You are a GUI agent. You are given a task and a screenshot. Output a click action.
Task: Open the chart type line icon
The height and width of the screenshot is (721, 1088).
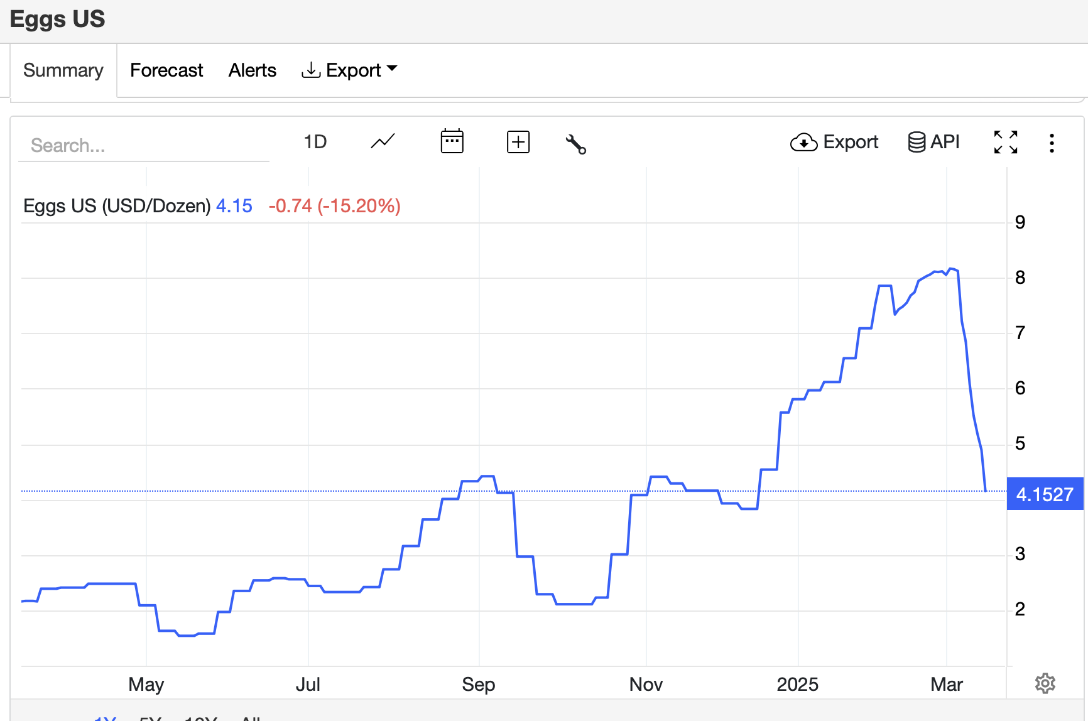tap(383, 142)
